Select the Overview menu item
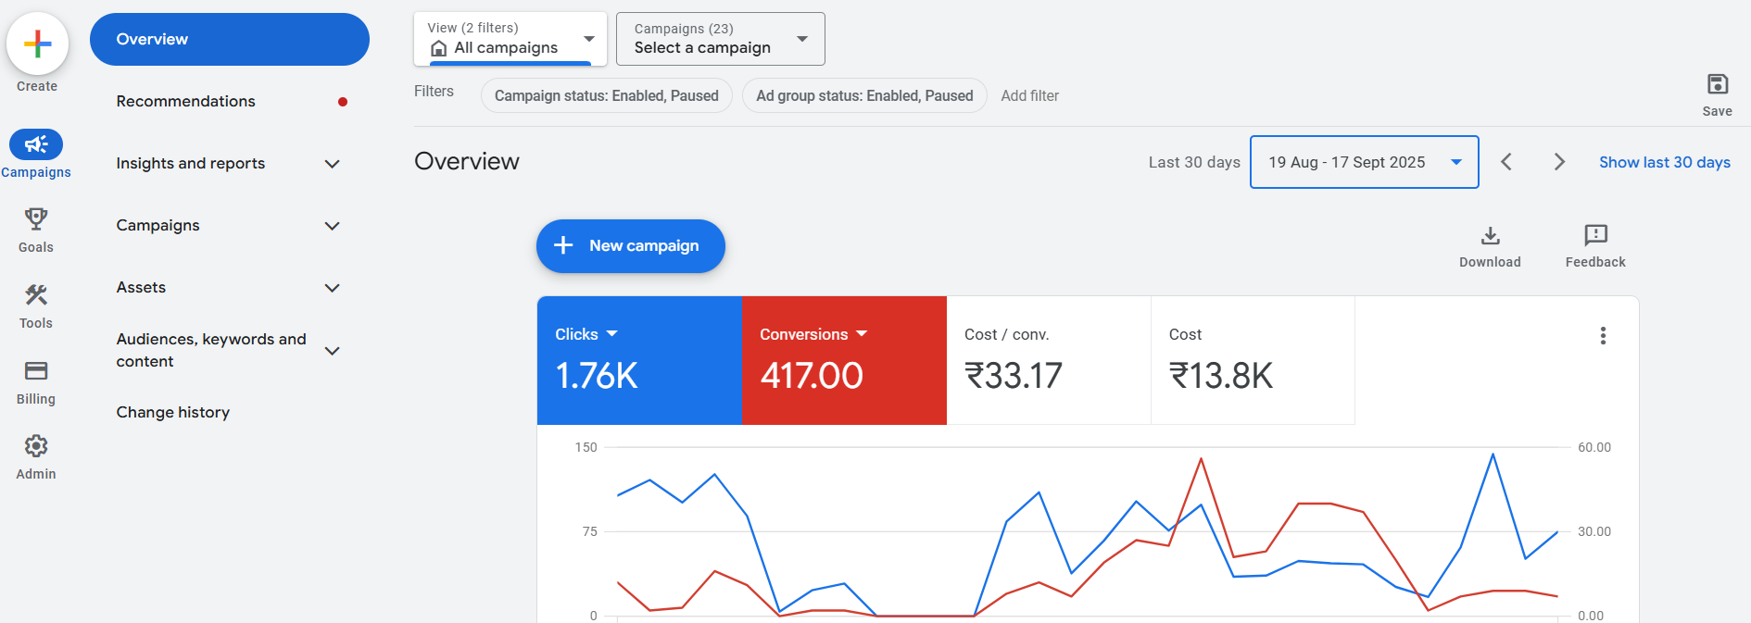Image resolution: width=1751 pixels, height=623 pixels. point(229,39)
